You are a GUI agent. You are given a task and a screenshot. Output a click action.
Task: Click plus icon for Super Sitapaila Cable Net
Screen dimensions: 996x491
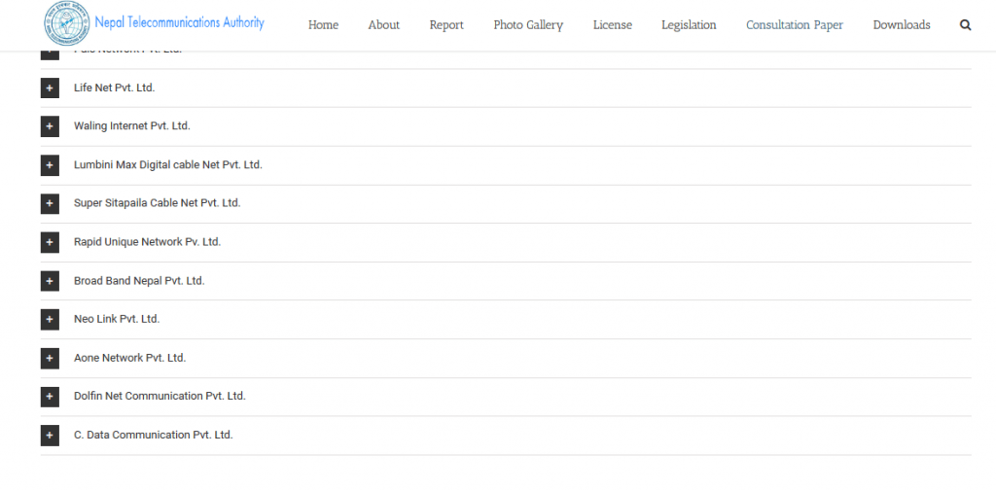pyautogui.click(x=50, y=204)
